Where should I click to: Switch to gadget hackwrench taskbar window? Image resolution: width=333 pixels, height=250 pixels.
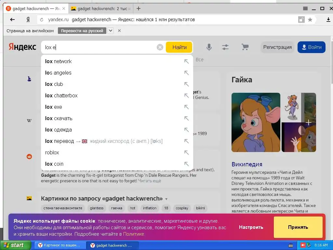point(113,245)
